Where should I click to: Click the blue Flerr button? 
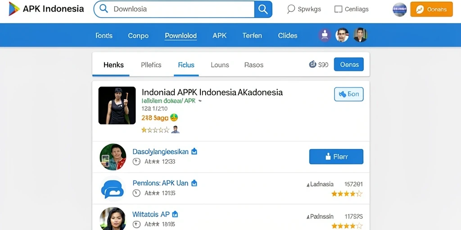tap(336, 157)
